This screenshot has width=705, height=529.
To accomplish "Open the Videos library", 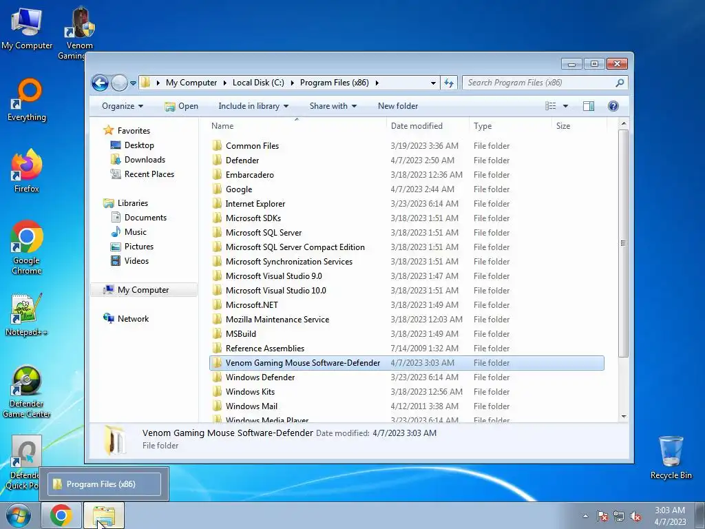I will (x=136, y=261).
